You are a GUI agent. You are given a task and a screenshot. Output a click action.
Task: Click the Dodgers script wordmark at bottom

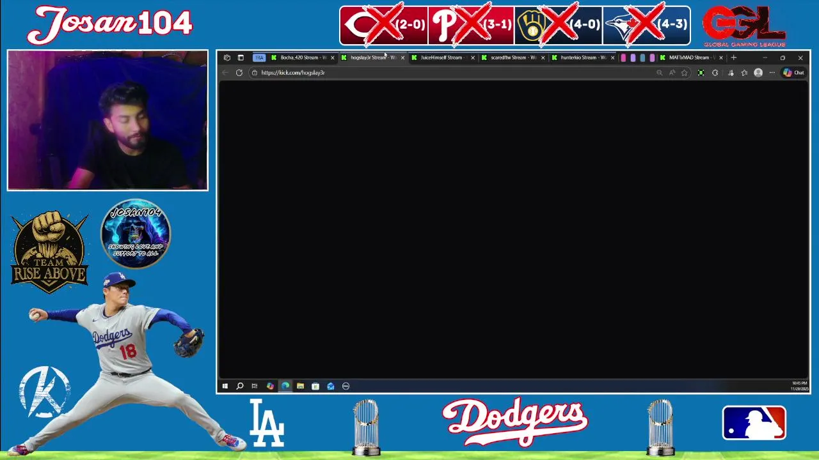coord(515,422)
